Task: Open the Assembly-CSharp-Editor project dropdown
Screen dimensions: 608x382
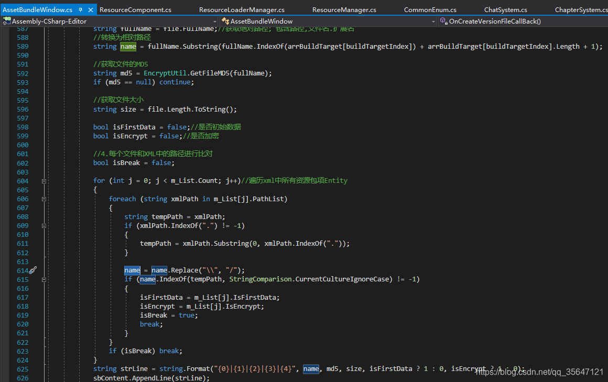Action: (x=215, y=21)
